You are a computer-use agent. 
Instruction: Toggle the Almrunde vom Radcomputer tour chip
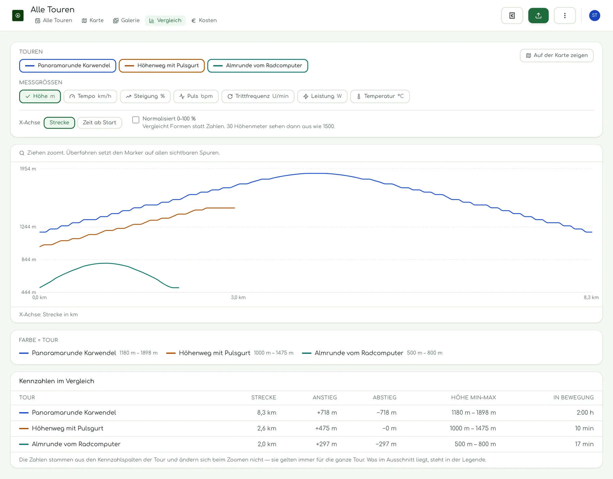(x=257, y=65)
